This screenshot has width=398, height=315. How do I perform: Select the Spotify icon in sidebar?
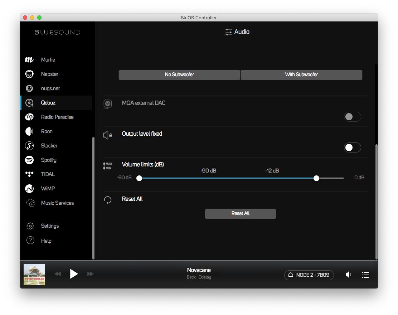[29, 160]
